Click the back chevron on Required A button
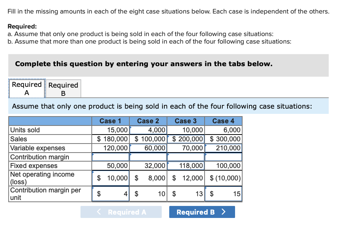Viewport: 343px width, 236px height. [98, 212]
